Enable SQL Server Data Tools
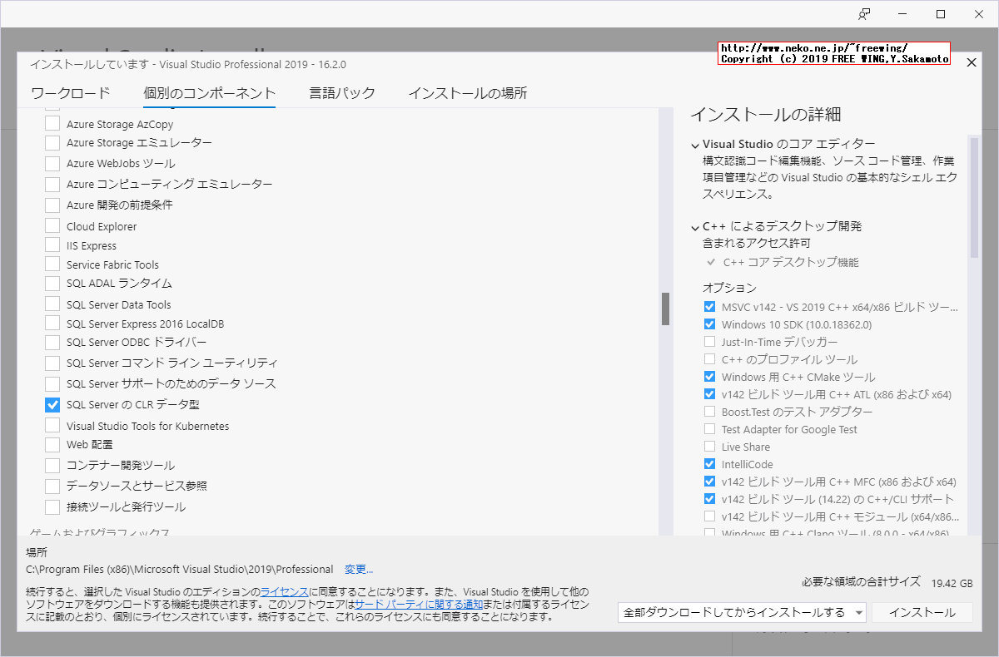The image size is (999, 657). [x=52, y=304]
